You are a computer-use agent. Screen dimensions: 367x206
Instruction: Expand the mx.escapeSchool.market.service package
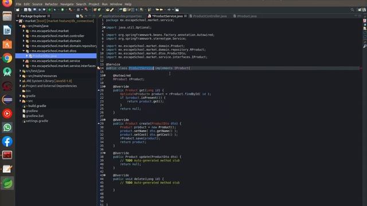point(24,61)
